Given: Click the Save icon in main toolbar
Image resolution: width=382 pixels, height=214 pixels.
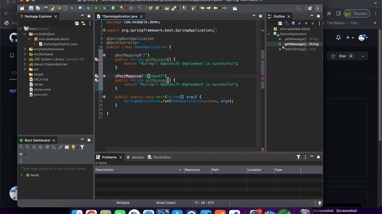Looking at the screenshot, I should pyautogui.click(x=31, y=8).
